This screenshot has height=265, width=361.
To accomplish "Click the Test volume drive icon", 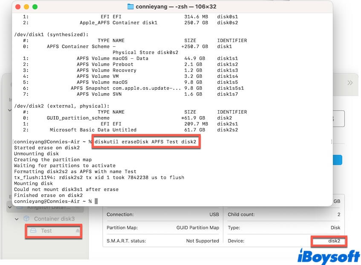I will coord(33,231).
